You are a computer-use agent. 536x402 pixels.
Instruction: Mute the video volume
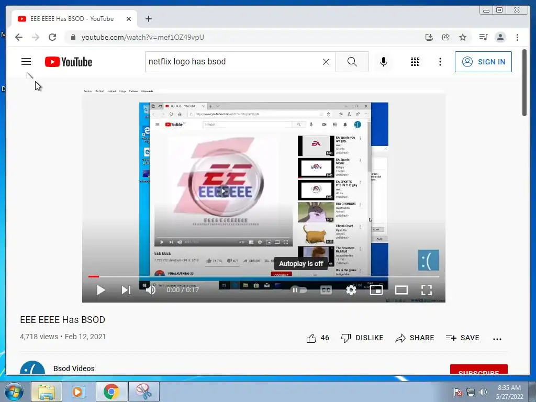click(x=150, y=290)
